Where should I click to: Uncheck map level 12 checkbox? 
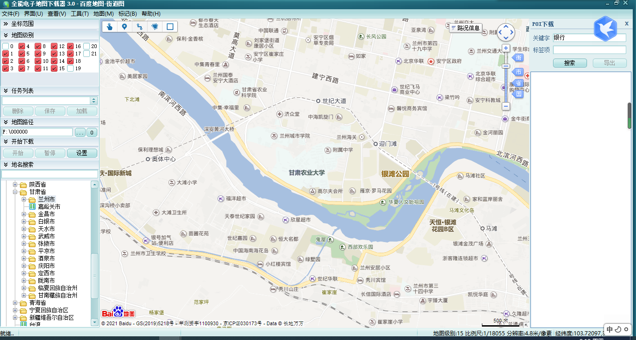click(54, 46)
